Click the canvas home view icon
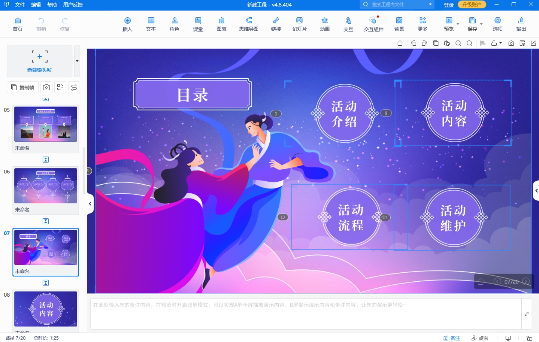539x342 pixels. pos(400,43)
